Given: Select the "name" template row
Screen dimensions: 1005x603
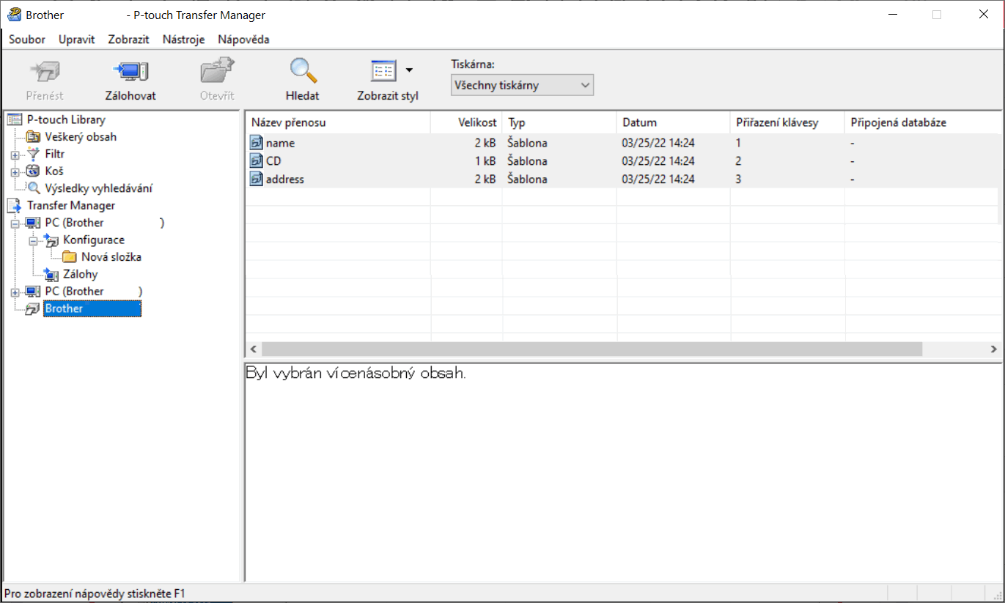Looking at the screenshot, I should pos(622,143).
